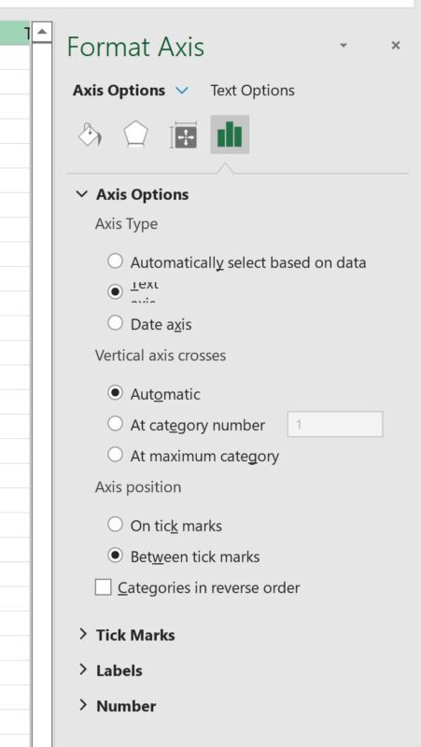Open the task pane options arrow
The height and width of the screenshot is (747, 421).
click(x=344, y=45)
